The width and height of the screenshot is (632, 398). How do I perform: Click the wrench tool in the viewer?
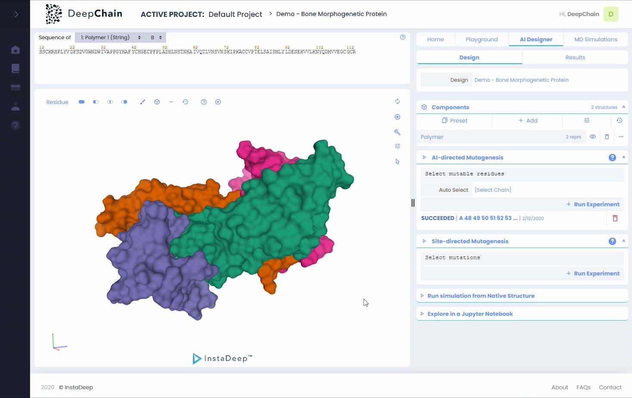point(397,132)
